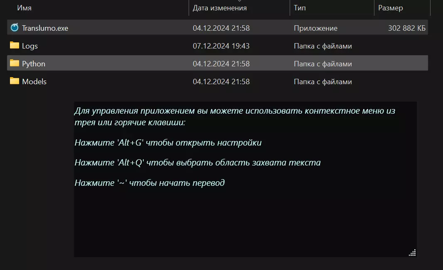The image size is (443, 270).
Task: Select the Logs folder name
Action: click(30, 46)
